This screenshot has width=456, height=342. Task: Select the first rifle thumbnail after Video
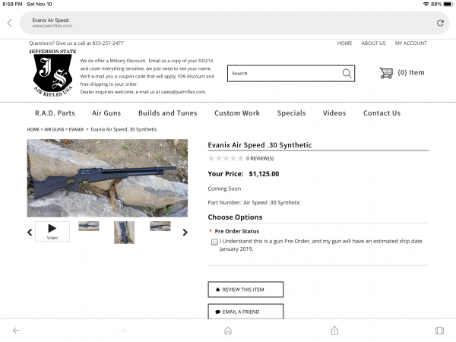point(89,226)
